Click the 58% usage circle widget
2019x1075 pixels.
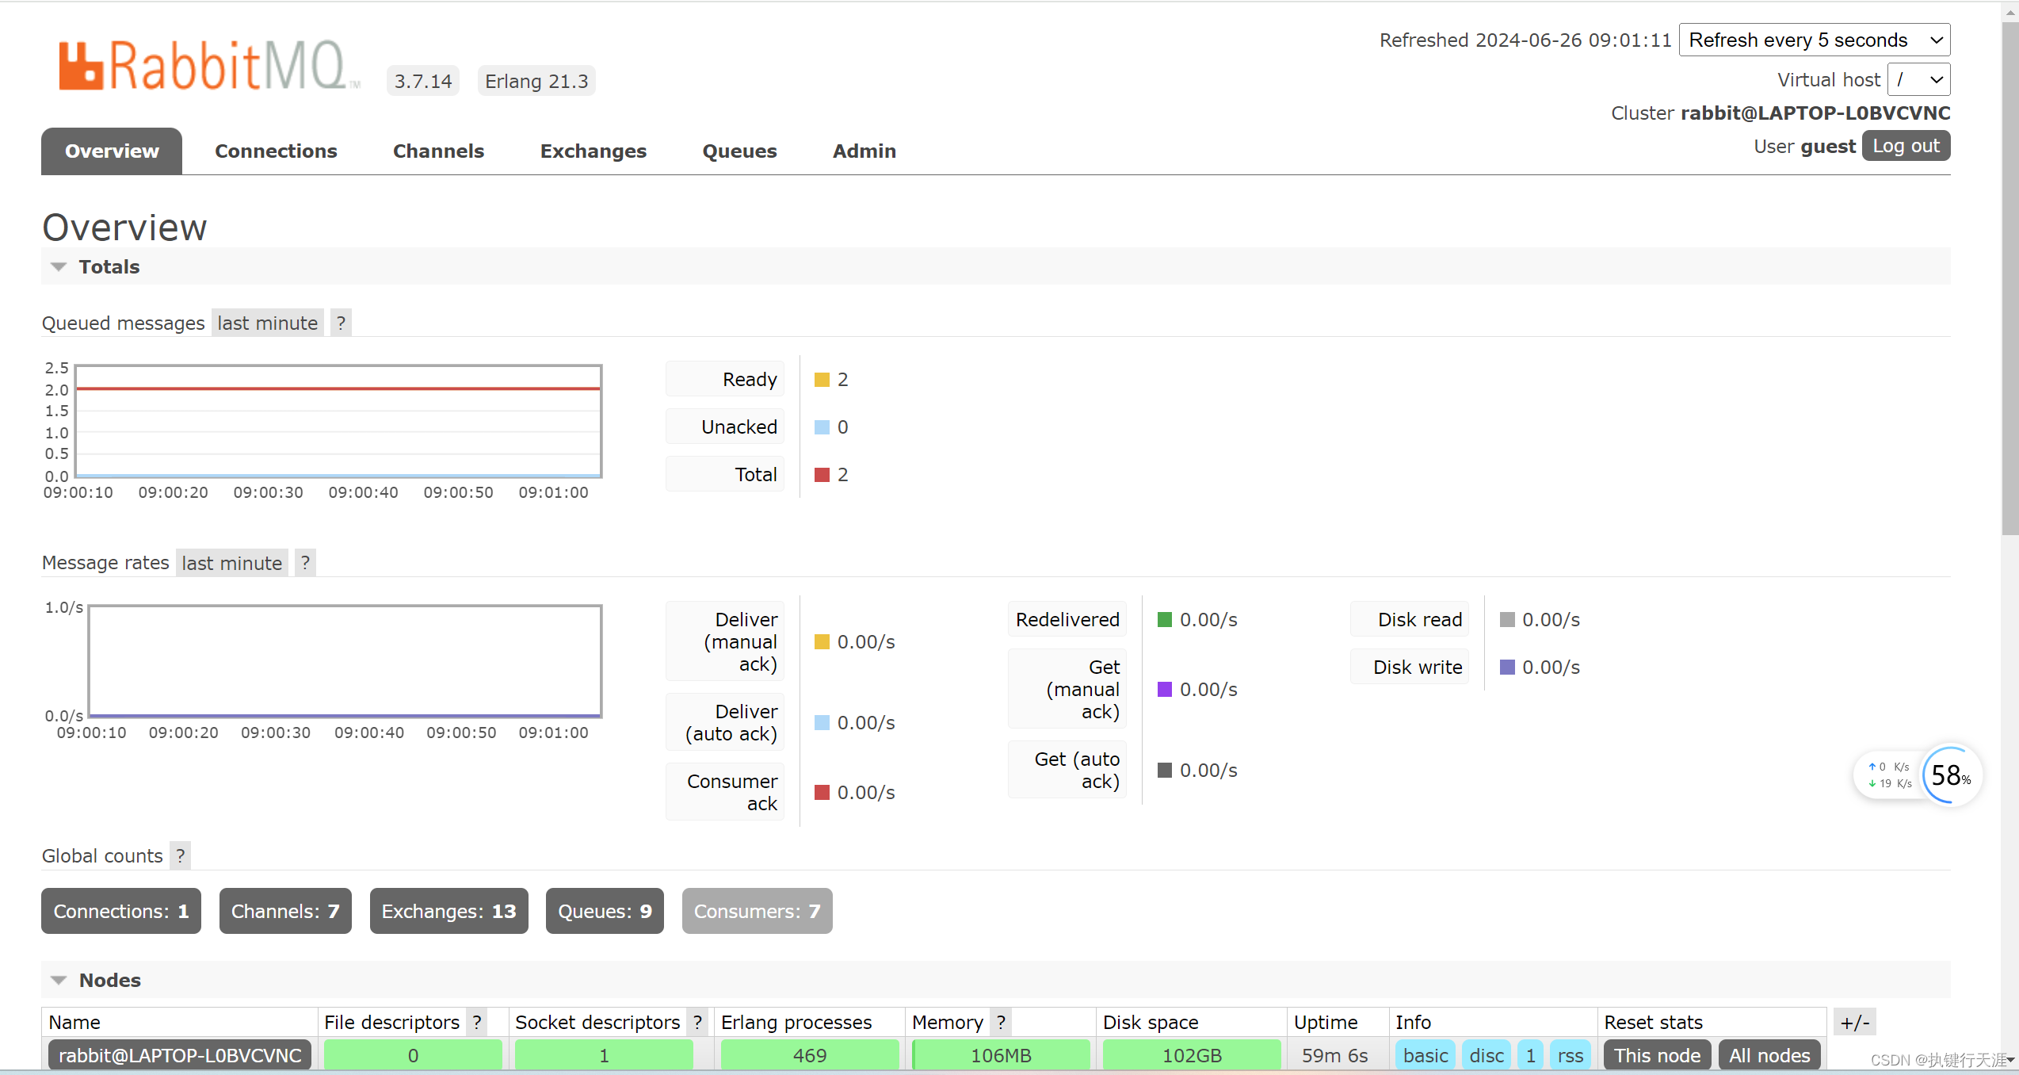pyautogui.click(x=1951, y=775)
